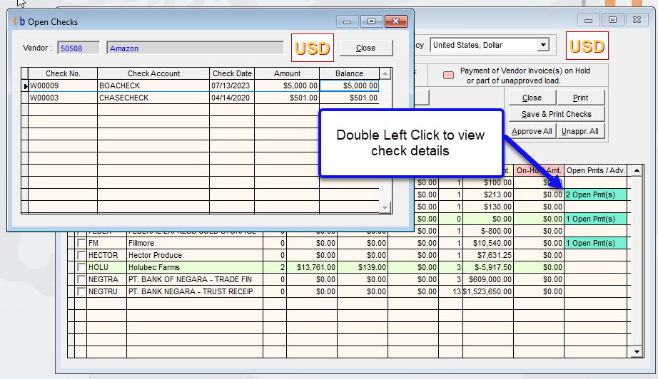Open the United States, Dollar currency dropdown
The image size is (658, 379).
point(543,46)
